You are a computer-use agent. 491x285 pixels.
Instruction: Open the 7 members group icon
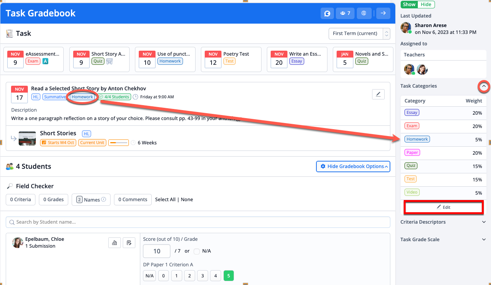[345, 13]
